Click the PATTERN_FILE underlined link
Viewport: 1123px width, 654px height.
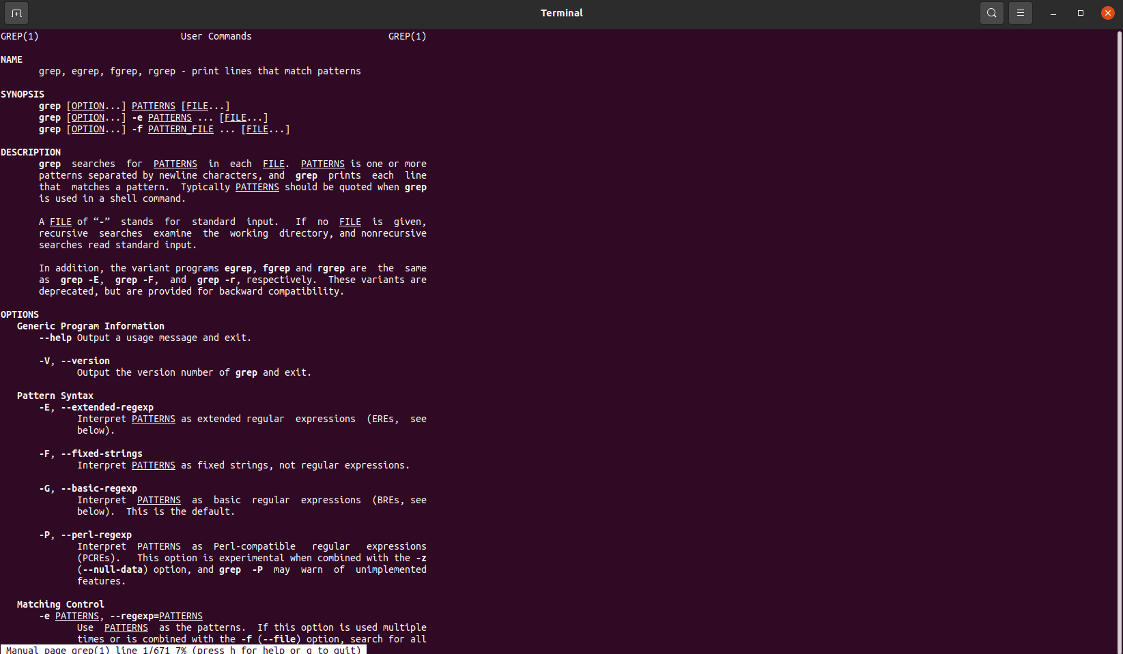[180, 129]
